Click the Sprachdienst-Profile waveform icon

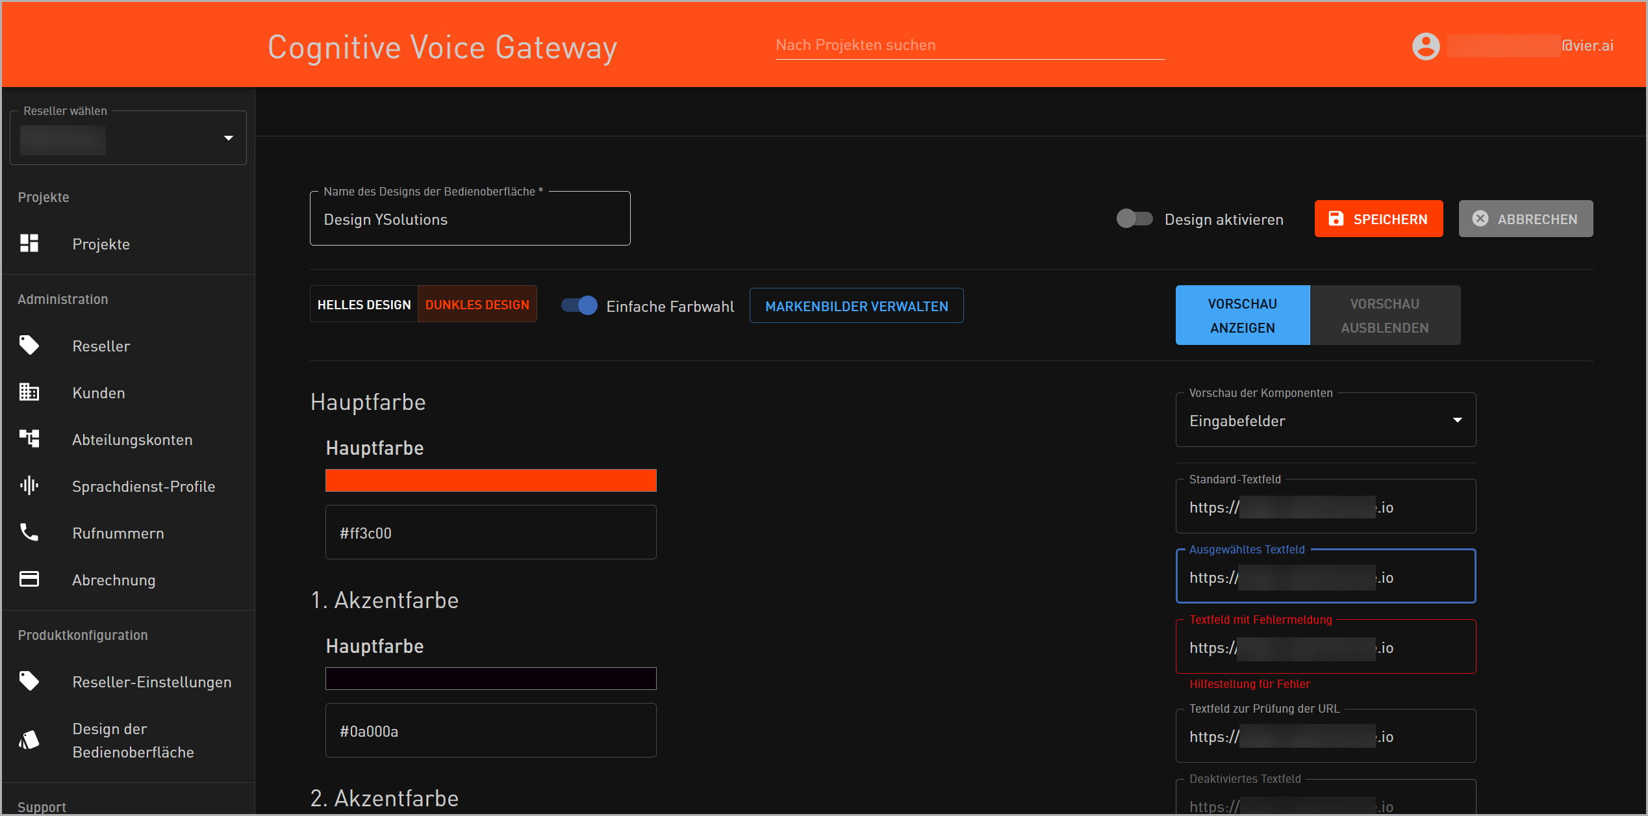point(29,485)
